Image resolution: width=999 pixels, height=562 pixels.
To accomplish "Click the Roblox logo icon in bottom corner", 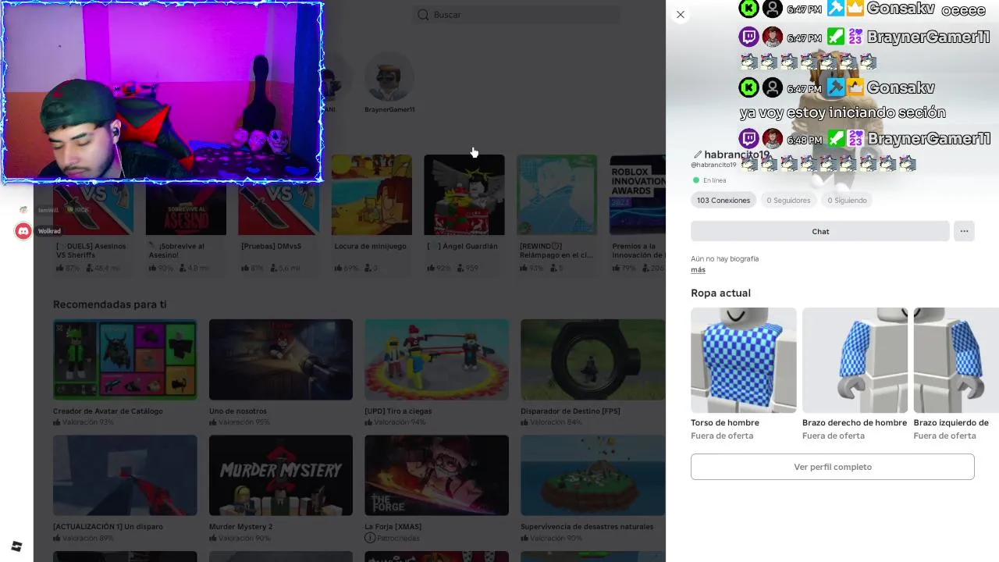I will [16, 546].
